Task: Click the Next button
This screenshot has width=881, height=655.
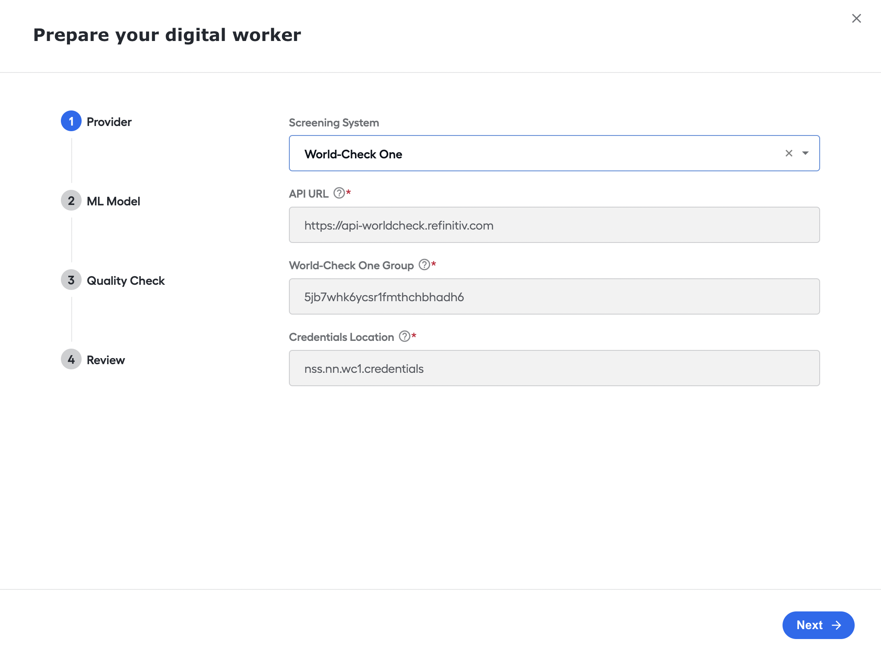Action: point(818,625)
